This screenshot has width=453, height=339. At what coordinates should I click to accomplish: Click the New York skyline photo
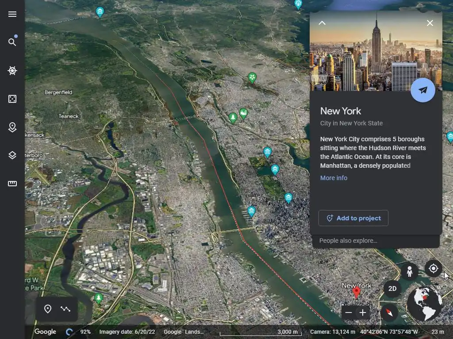(376, 51)
